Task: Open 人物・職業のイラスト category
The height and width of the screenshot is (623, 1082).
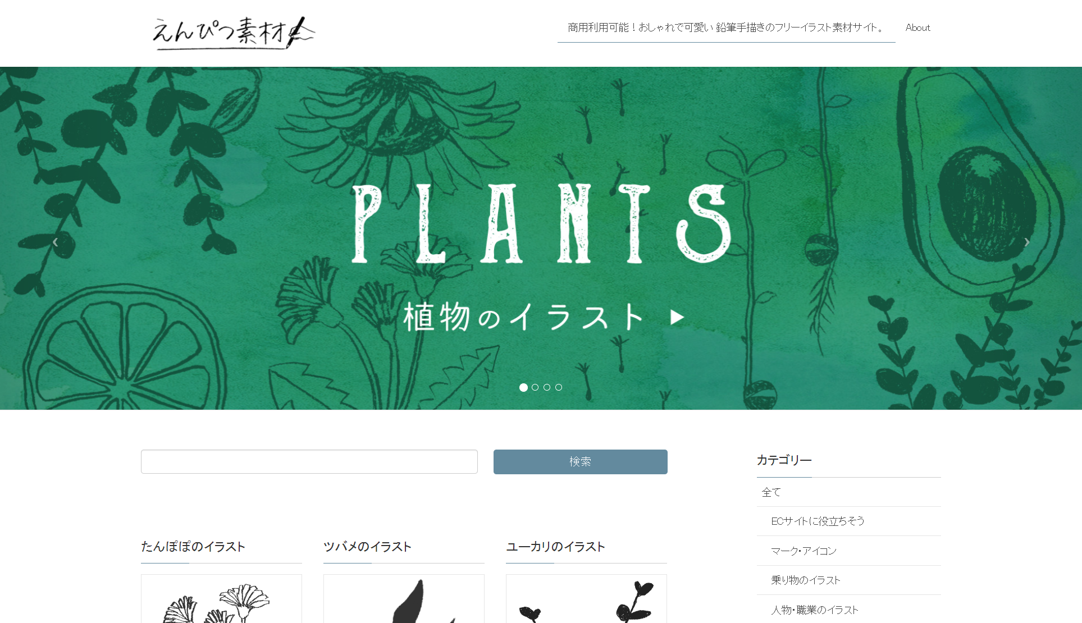Action: click(x=814, y=610)
